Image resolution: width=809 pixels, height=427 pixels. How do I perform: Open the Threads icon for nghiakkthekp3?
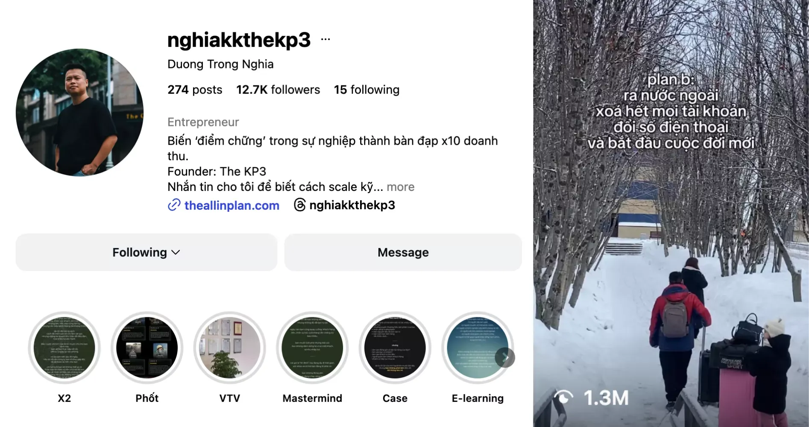tap(300, 205)
